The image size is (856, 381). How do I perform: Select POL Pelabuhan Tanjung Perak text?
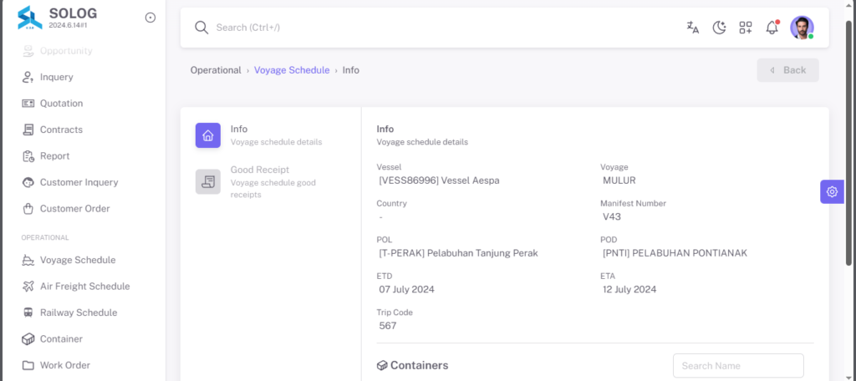pos(459,253)
